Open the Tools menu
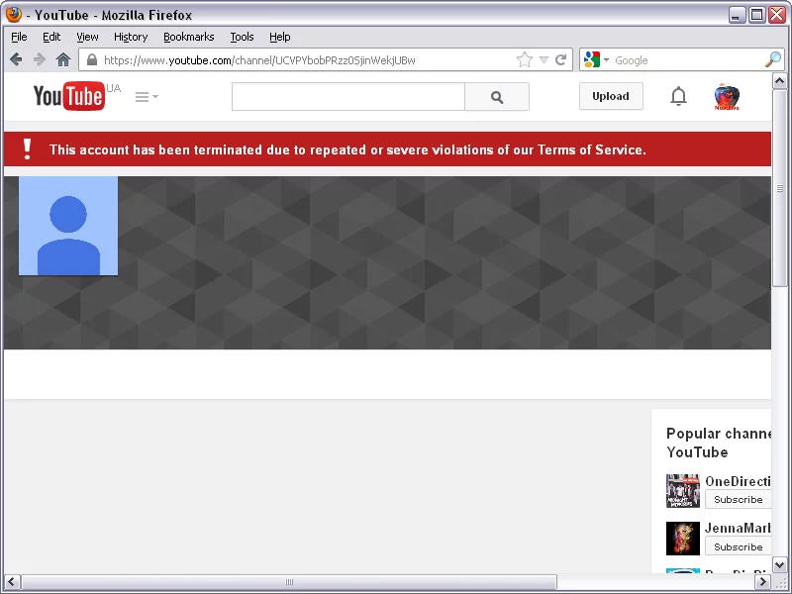792x594 pixels. (242, 37)
